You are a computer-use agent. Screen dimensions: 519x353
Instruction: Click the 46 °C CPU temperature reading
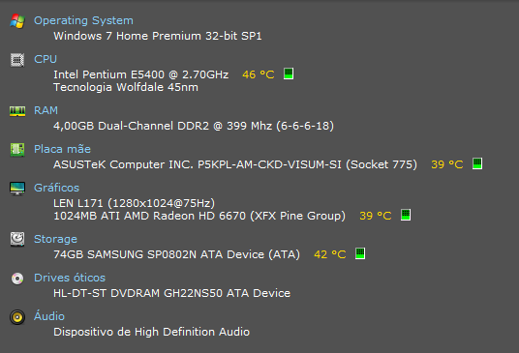pos(259,74)
